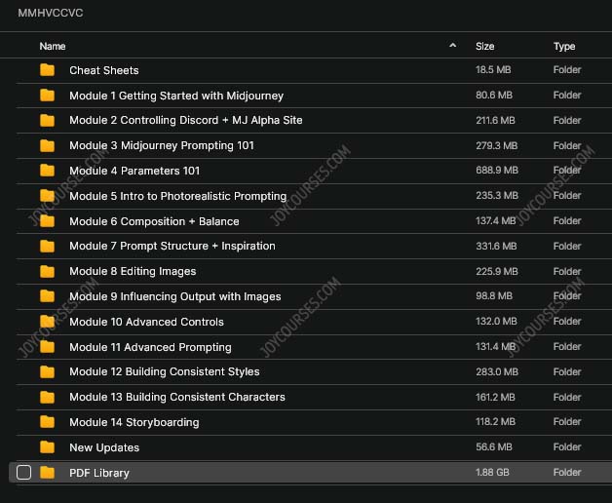Click the 283.0 MB size value

click(x=497, y=371)
